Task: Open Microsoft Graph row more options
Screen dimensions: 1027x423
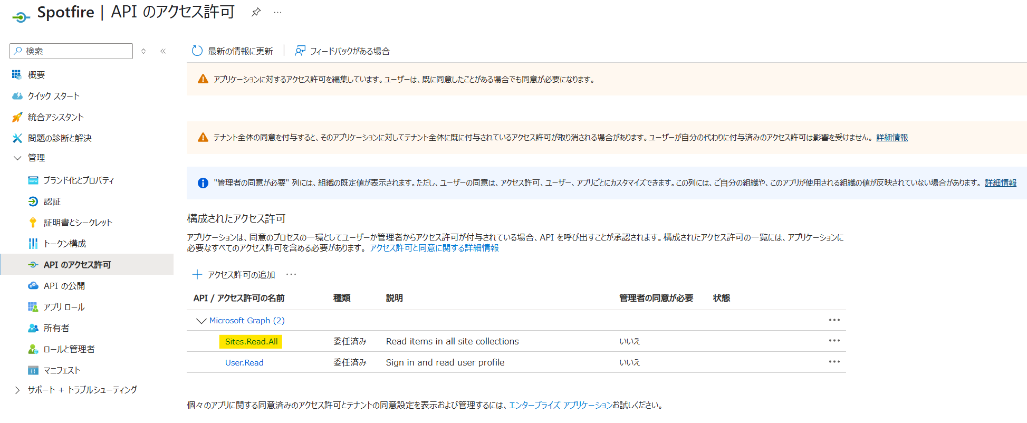Action: click(834, 320)
